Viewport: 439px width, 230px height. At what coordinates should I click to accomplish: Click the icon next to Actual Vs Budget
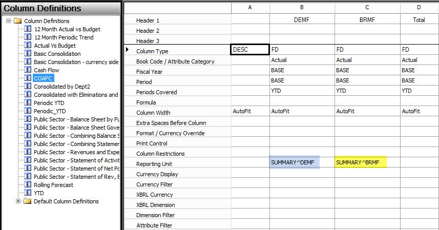click(x=28, y=46)
